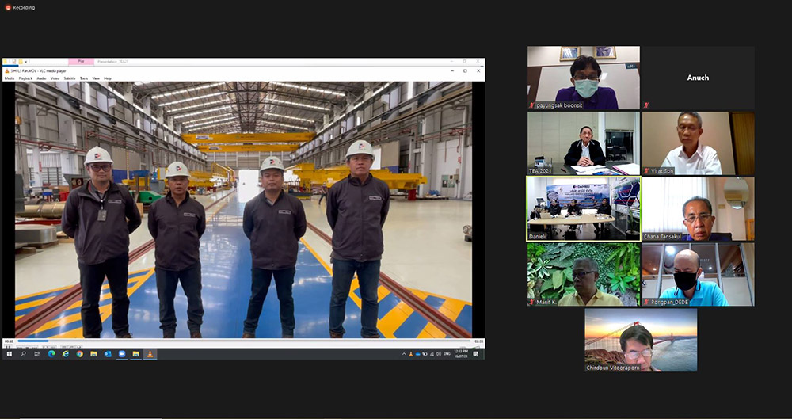
Task: Open Outlook from the taskbar
Action: click(108, 354)
